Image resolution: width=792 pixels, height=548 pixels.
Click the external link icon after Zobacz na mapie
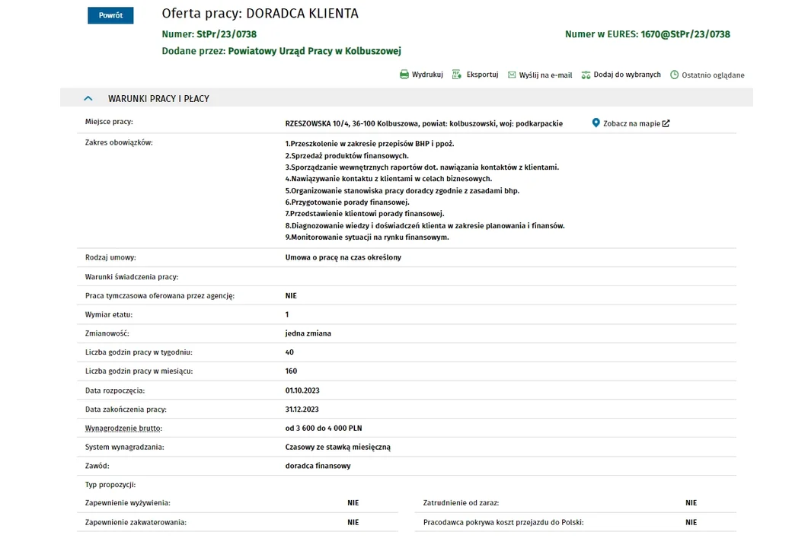[x=666, y=123]
